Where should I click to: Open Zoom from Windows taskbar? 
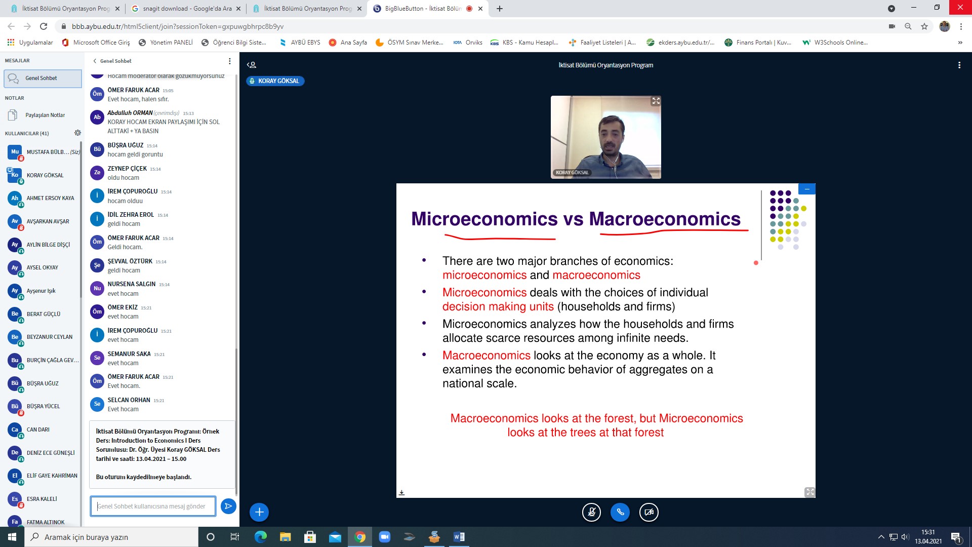pyautogui.click(x=384, y=537)
